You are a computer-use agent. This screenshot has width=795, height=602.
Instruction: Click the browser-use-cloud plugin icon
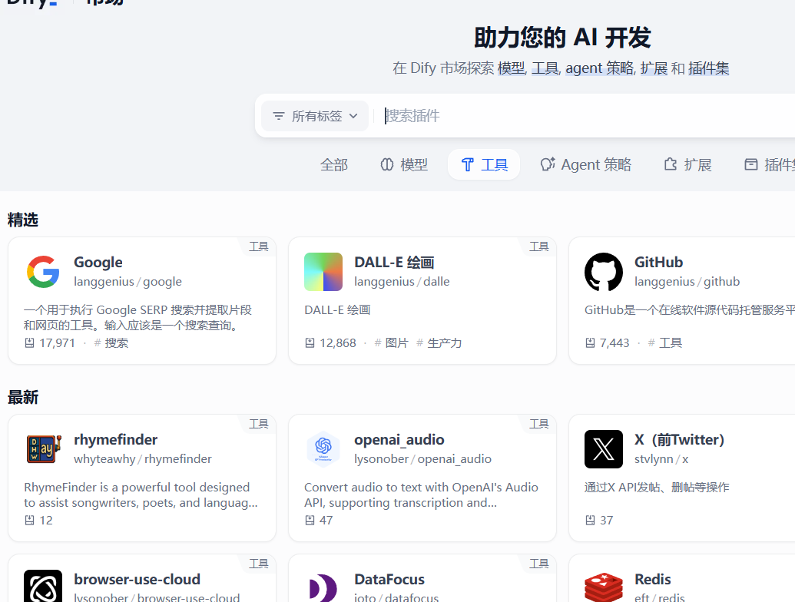click(x=43, y=587)
